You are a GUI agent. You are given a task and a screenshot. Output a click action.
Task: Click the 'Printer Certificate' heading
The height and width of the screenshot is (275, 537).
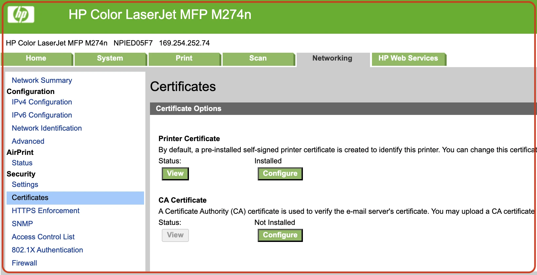(189, 139)
